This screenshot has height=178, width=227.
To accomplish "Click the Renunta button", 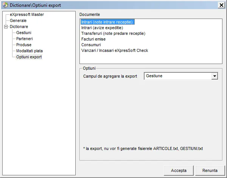I will (210, 170).
